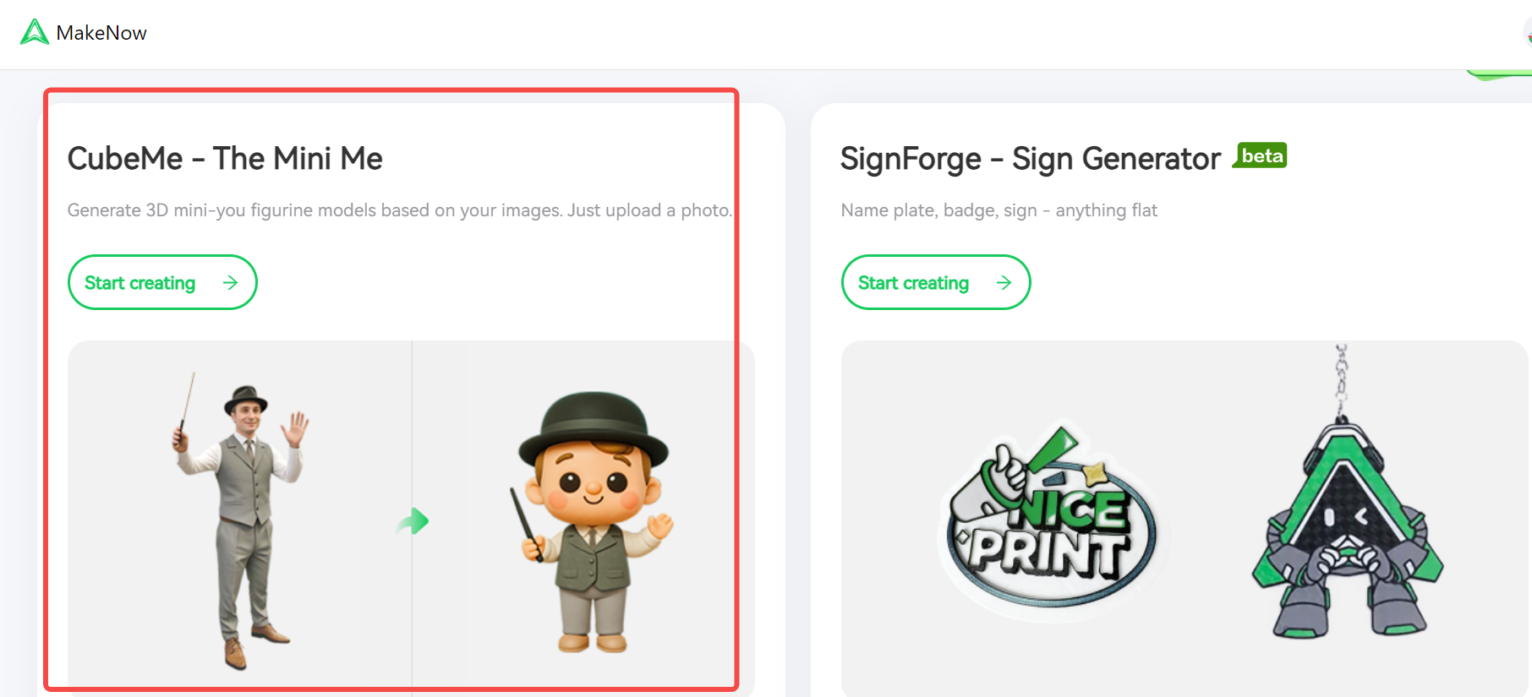Click the 'Name plate, badge, sign' description
This screenshot has height=697, width=1532.
point(999,210)
